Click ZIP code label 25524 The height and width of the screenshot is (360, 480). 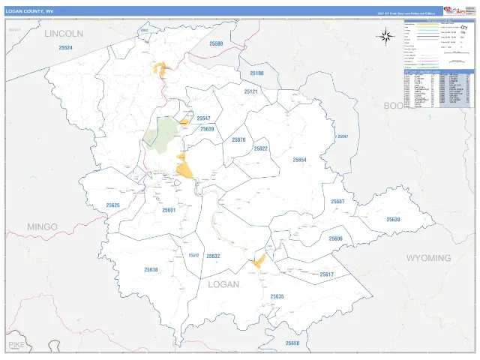click(x=65, y=48)
